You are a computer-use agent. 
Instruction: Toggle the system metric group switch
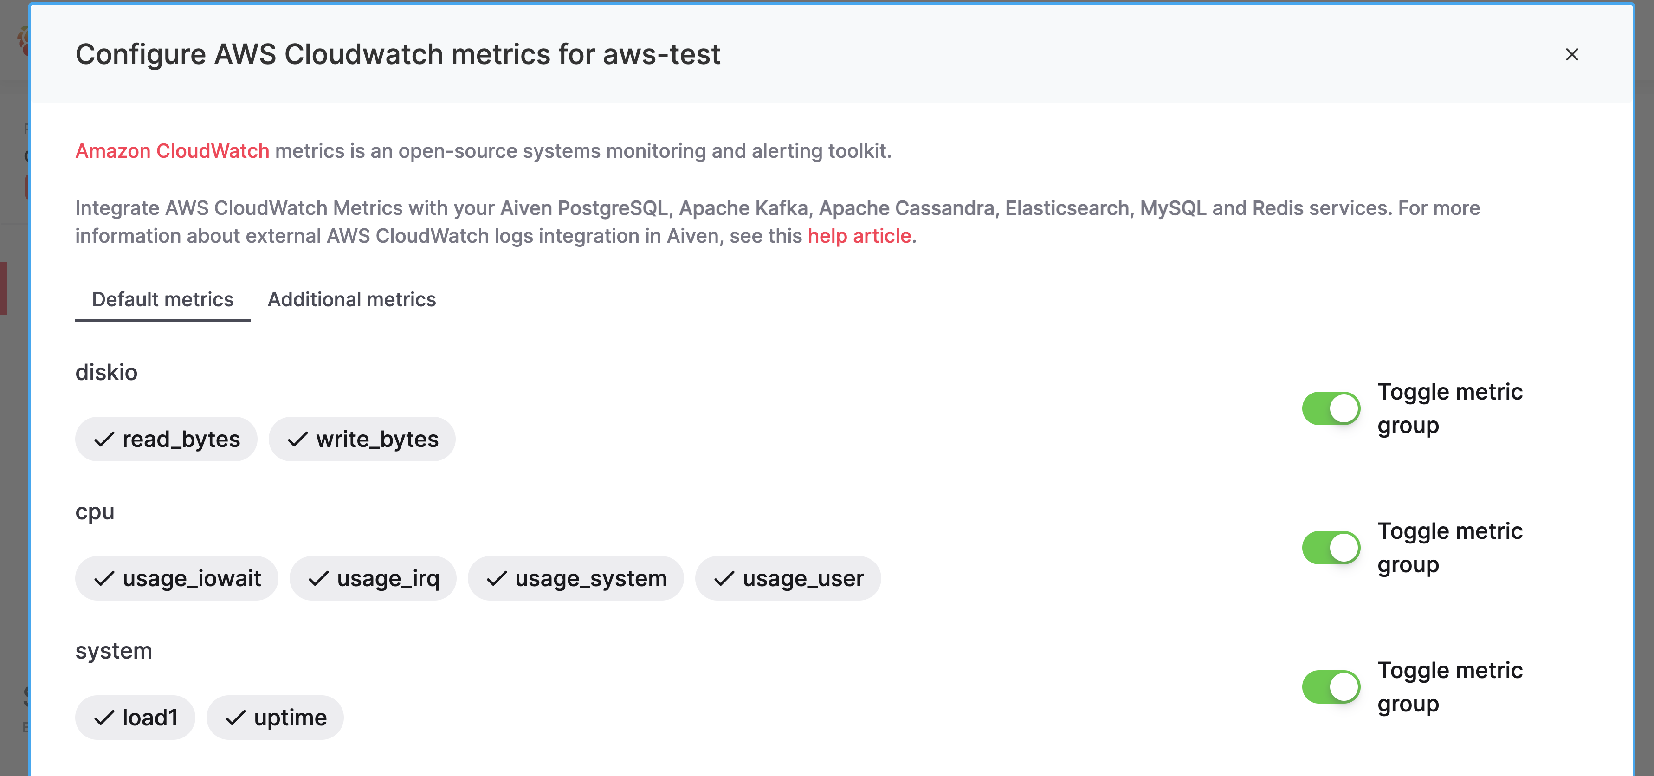(1331, 687)
